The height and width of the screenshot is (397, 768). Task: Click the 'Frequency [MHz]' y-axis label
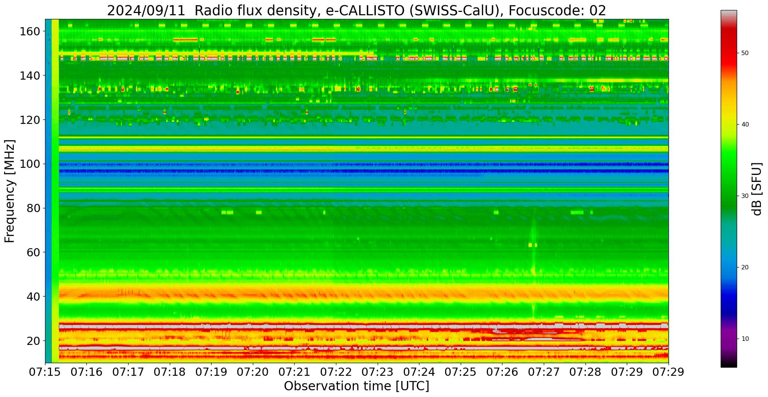tap(10, 191)
